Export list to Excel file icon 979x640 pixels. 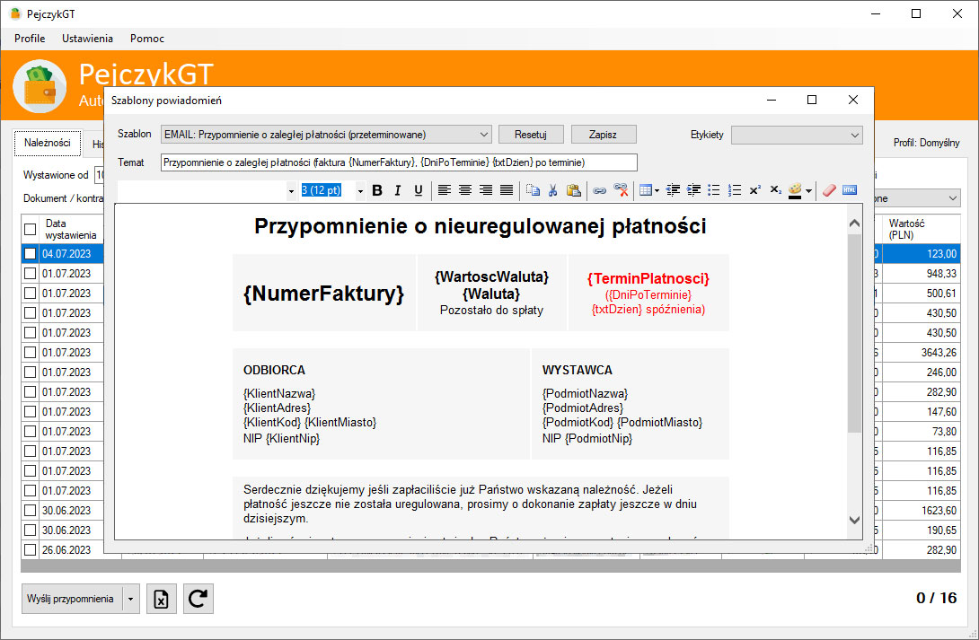click(x=161, y=599)
